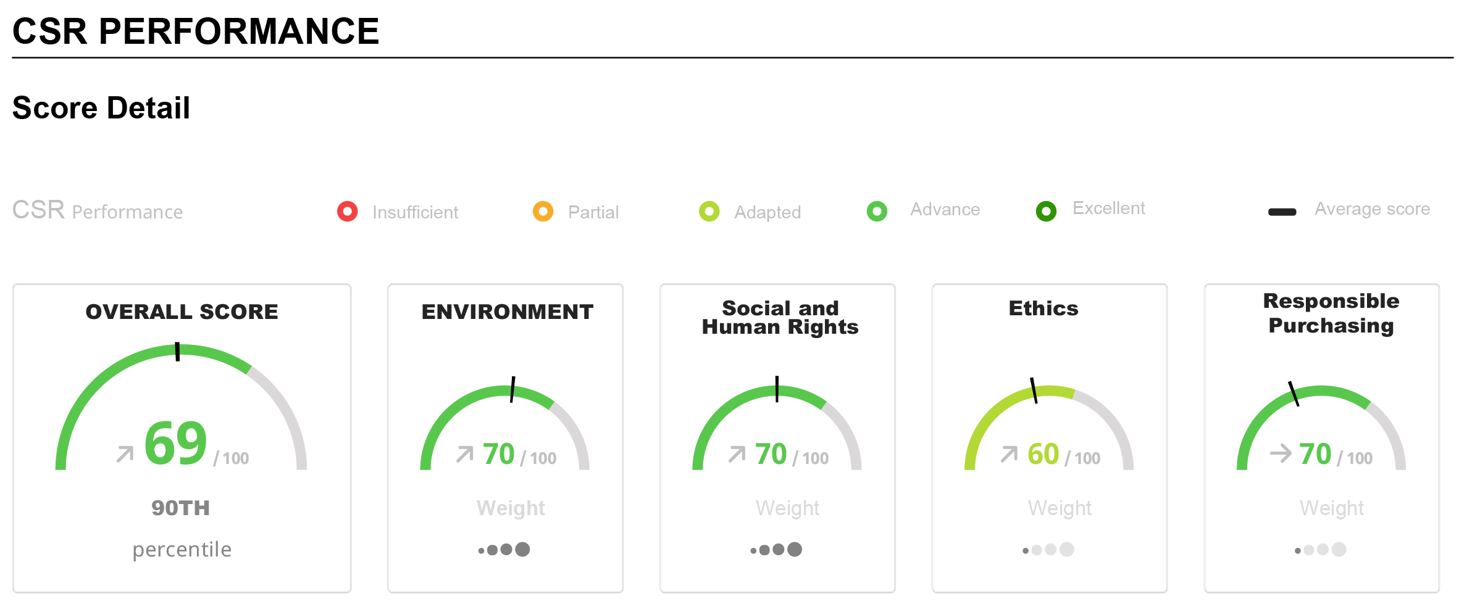Viewport: 1459px width, 612px height.
Task: Select the Environment card title
Action: tap(507, 312)
